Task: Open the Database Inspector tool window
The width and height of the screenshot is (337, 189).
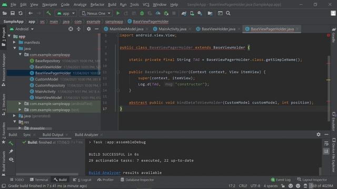Action: pos(137,180)
